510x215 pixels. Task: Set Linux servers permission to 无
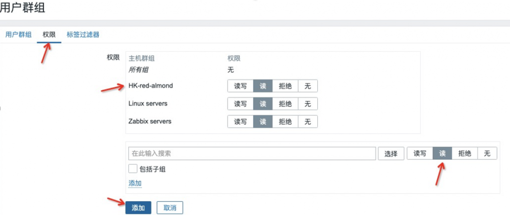(308, 104)
